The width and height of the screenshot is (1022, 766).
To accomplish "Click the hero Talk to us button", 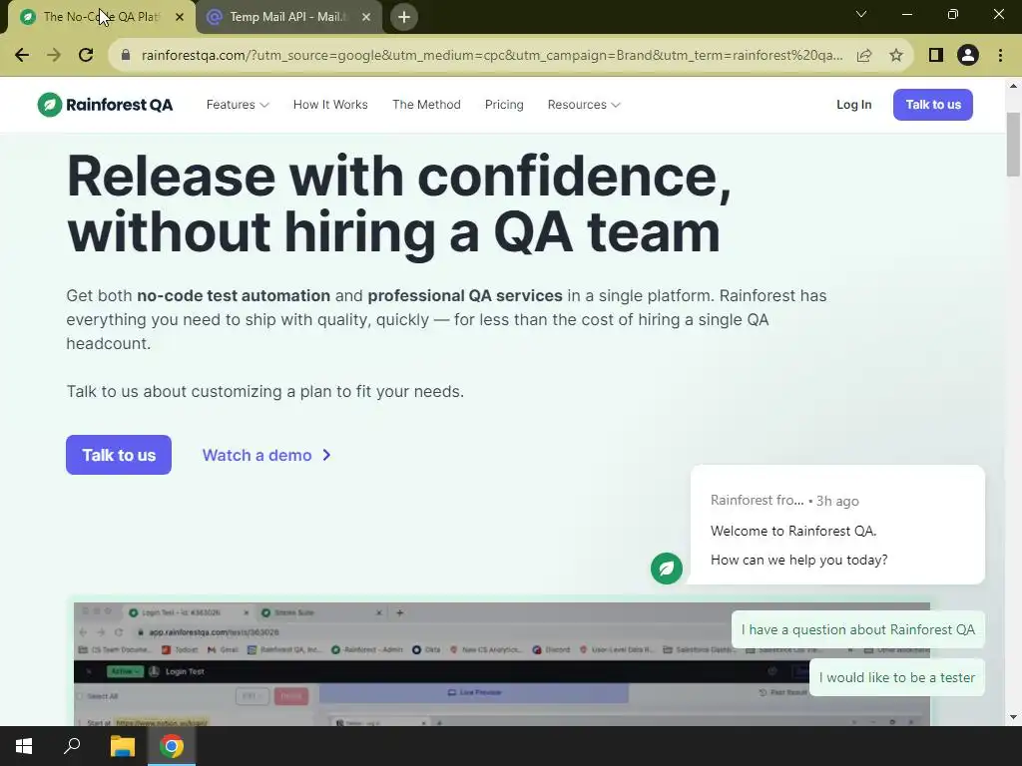I will click(x=119, y=455).
